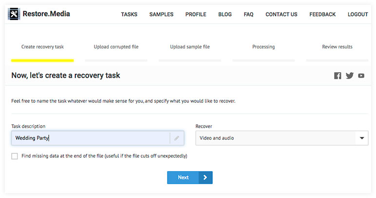Open the PROFILE menu item
Screen dimensions: 376x198
196,15
